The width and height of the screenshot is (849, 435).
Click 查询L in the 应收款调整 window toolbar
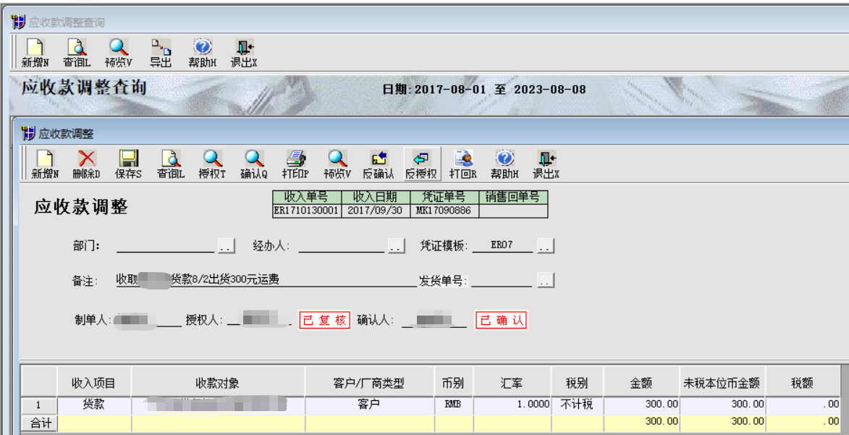point(171,165)
